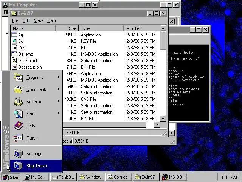Viewport: 242px width, 182px height.
Task: Minimize the My Computer window
Action: pyautogui.click(x=82, y=5)
